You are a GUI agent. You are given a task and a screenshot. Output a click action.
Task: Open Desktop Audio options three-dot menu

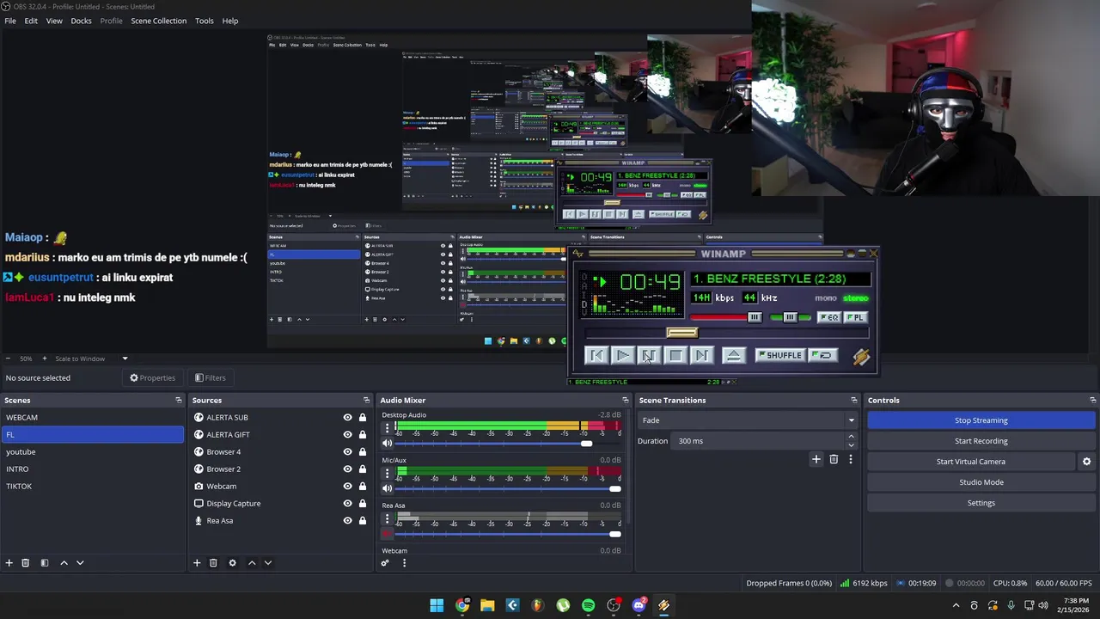pos(387,427)
